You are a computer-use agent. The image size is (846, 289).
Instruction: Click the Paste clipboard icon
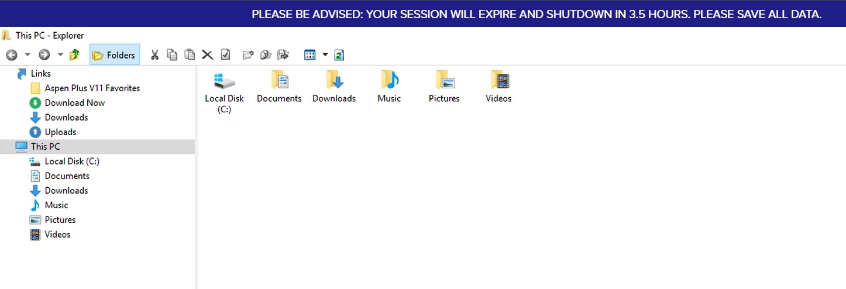pos(190,55)
